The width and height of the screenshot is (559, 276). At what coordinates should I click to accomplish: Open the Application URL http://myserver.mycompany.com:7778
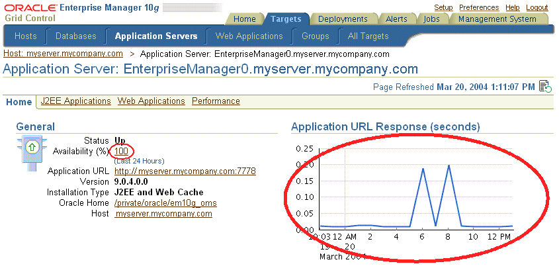[x=185, y=171]
